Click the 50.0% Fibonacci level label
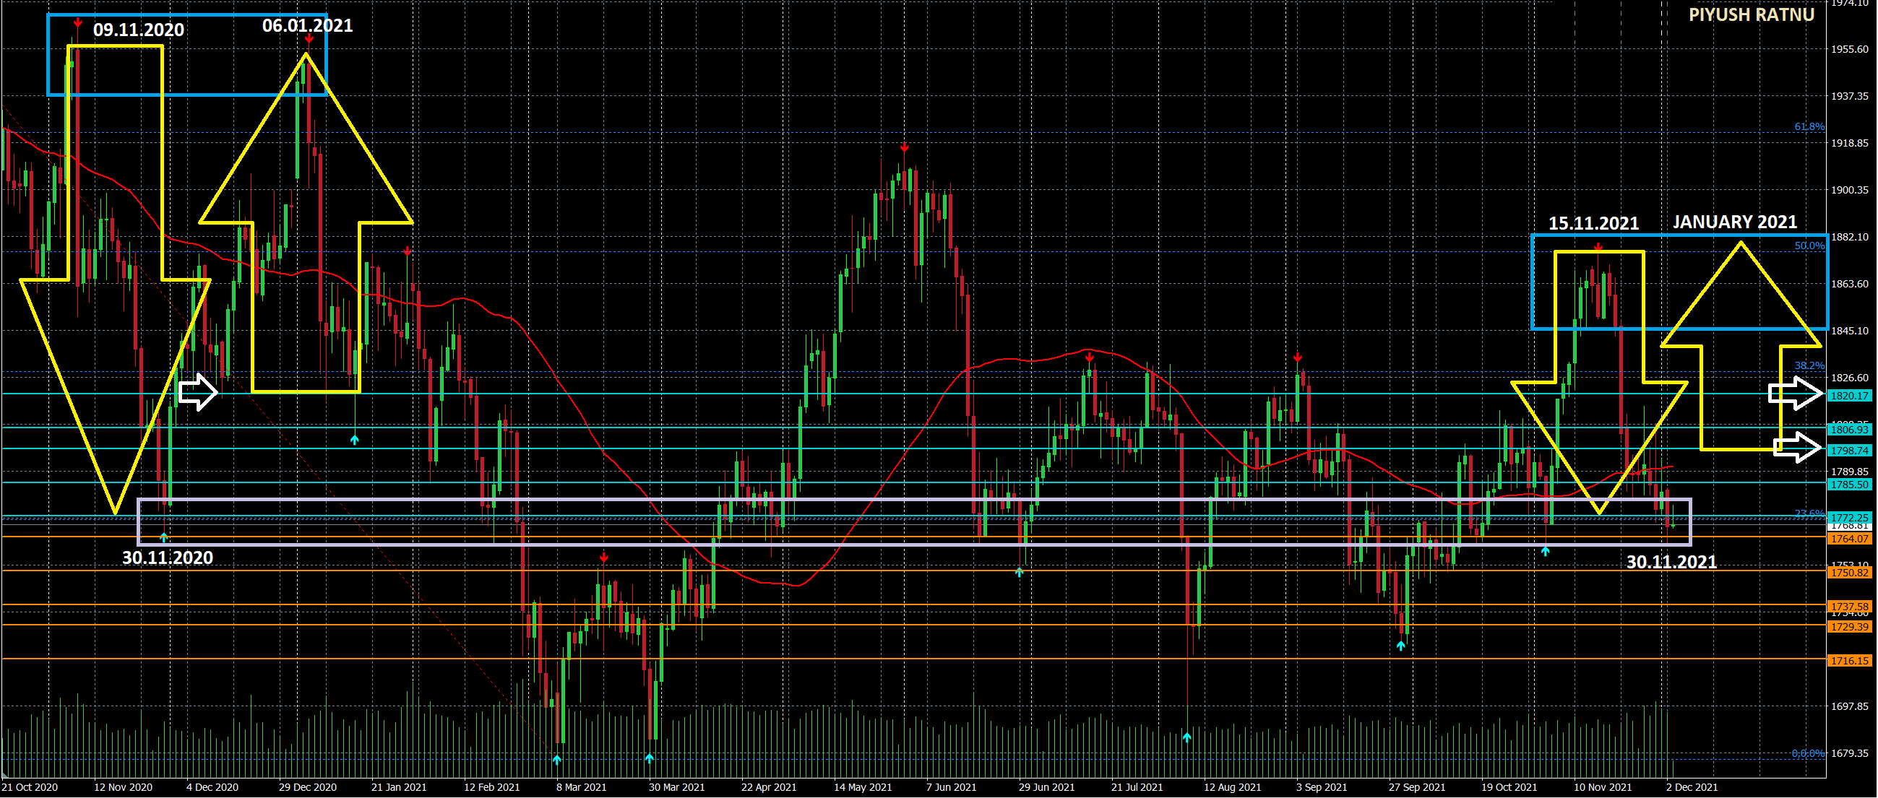The height and width of the screenshot is (798, 1878). click(1809, 246)
